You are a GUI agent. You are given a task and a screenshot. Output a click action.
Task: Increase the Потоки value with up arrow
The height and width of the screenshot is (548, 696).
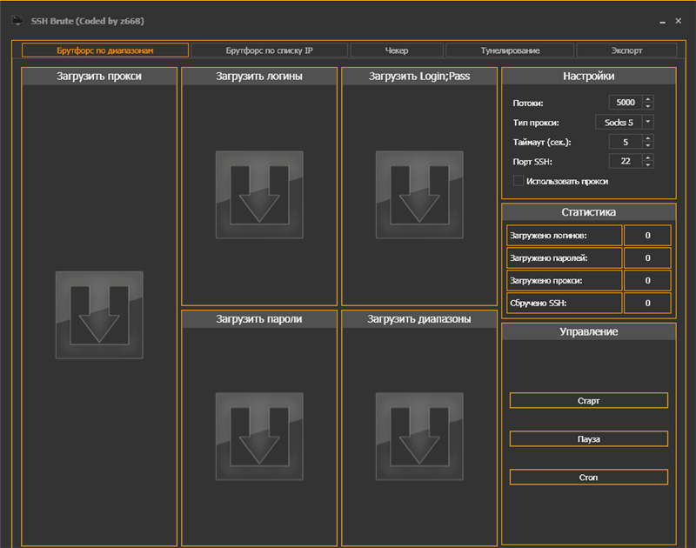click(x=648, y=99)
